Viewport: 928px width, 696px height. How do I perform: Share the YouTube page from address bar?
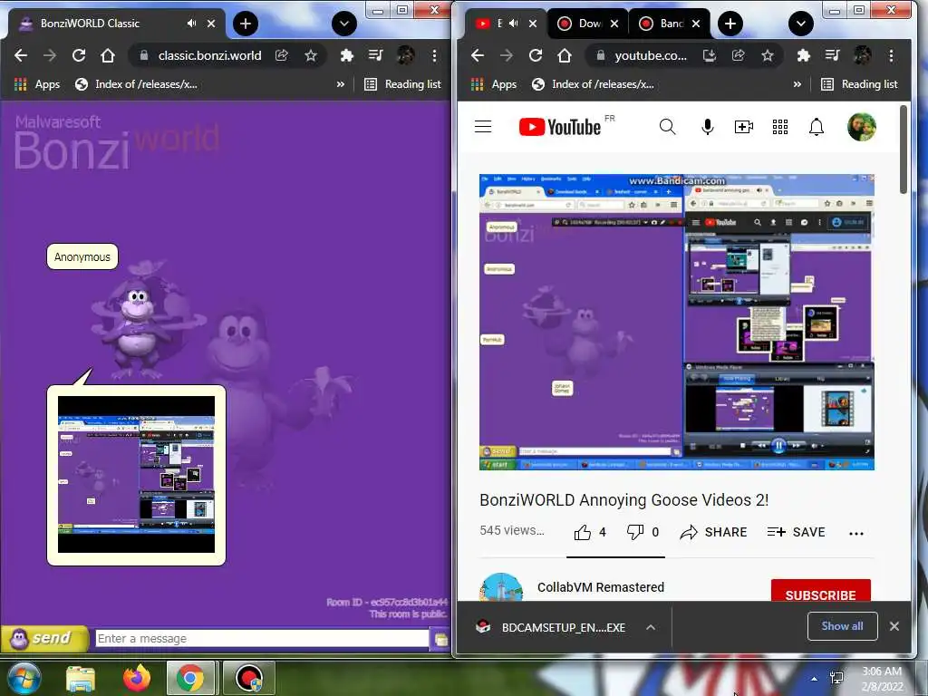pos(738,55)
